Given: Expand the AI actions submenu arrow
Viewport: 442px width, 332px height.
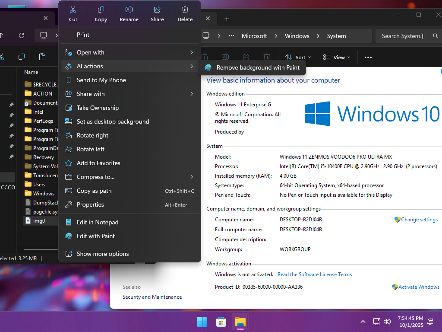Looking at the screenshot, I should [192, 66].
